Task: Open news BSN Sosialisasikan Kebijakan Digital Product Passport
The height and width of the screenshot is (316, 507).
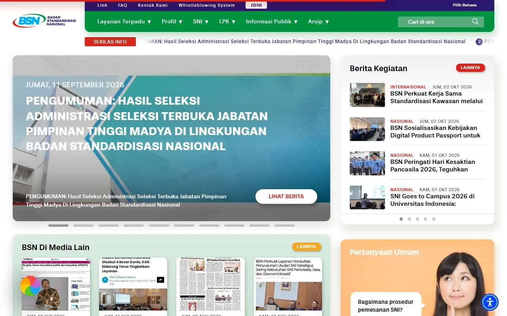Action: coord(435,132)
